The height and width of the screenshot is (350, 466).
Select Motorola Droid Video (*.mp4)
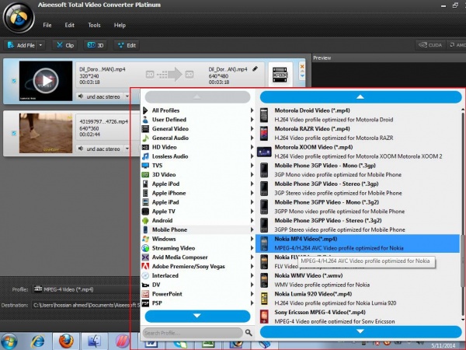point(358,115)
